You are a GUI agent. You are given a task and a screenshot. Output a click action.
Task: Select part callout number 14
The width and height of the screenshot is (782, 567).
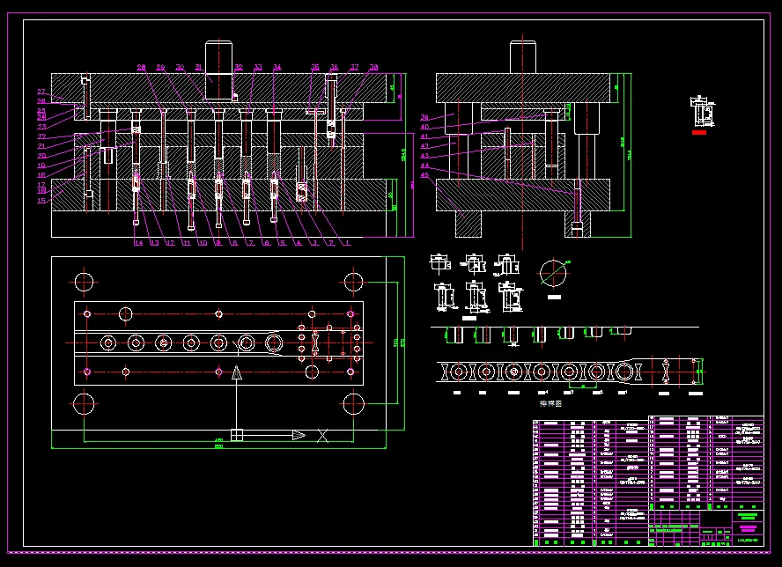(138, 243)
